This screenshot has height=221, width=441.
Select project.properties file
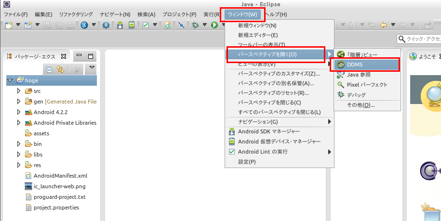[56, 208]
